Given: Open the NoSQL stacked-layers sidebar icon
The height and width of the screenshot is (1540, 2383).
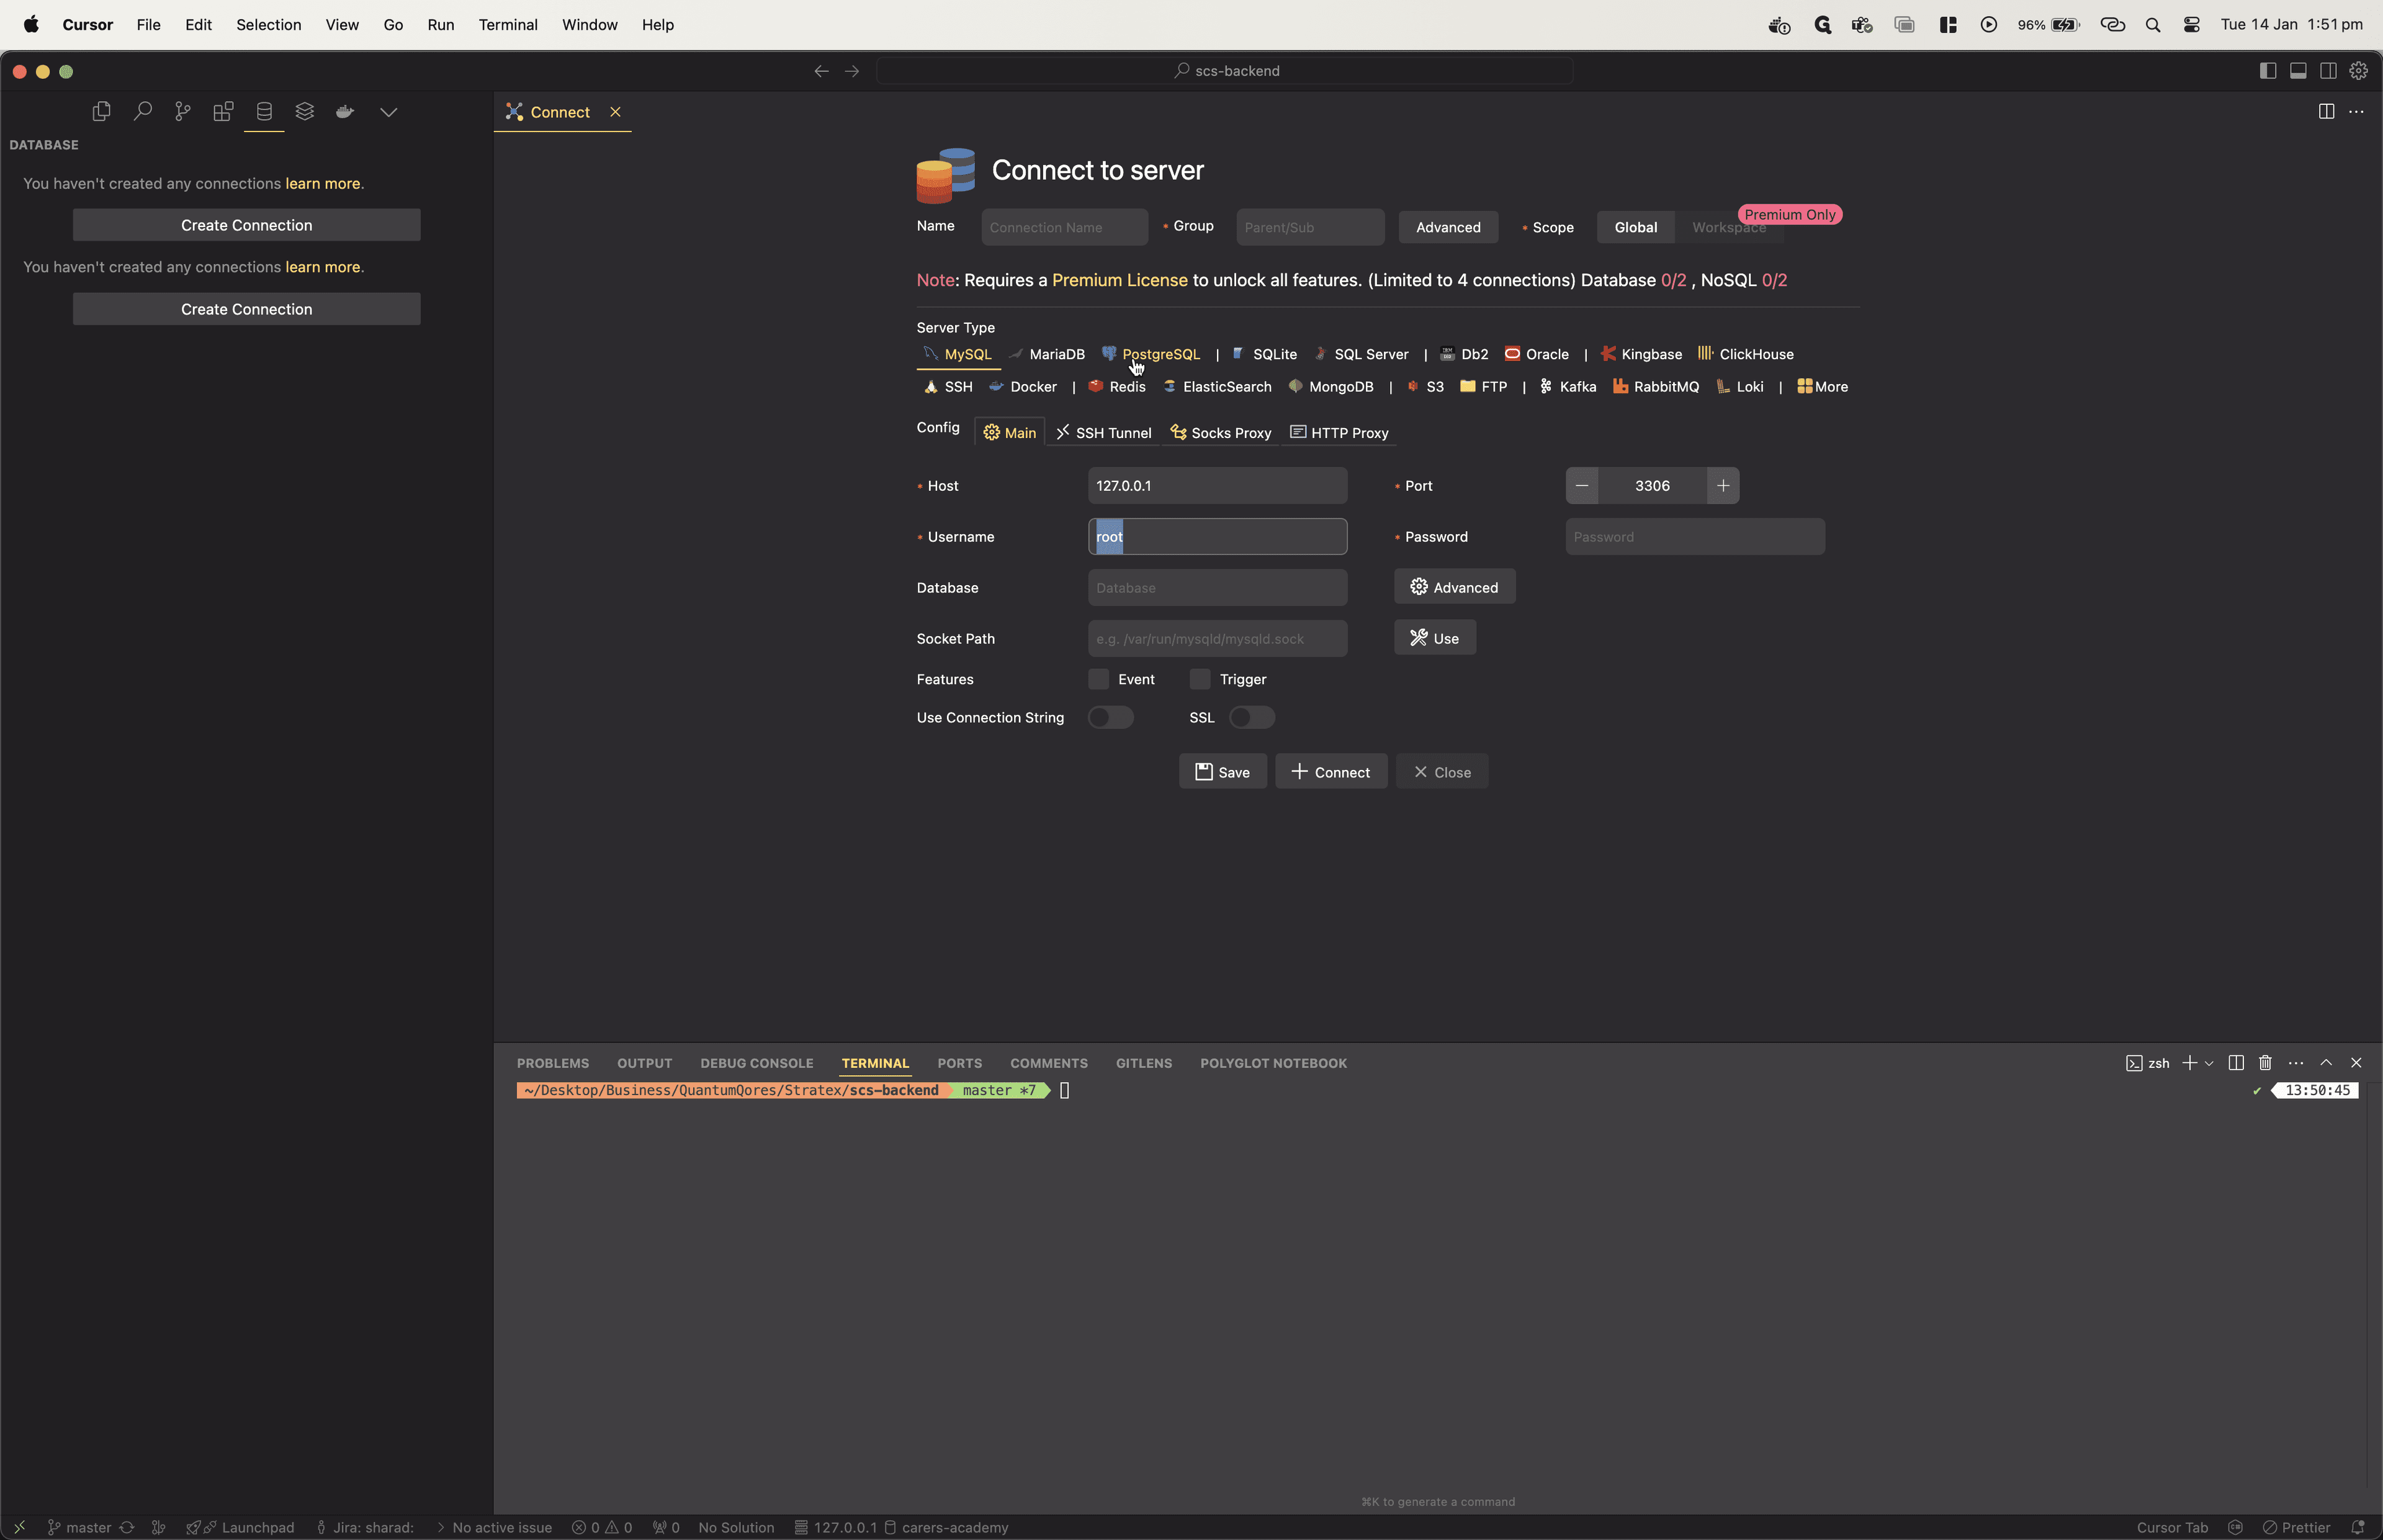Looking at the screenshot, I should click(305, 112).
